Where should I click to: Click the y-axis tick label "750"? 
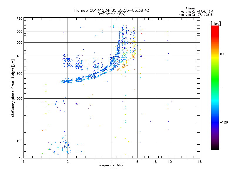pyautogui.click(x=19, y=18)
